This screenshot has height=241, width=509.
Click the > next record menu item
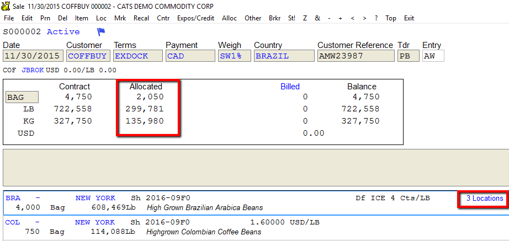point(364,18)
